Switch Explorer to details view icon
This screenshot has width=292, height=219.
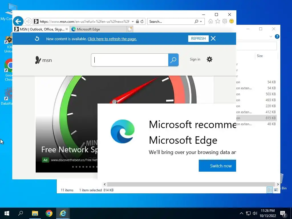pyautogui.click(x=270, y=190)
